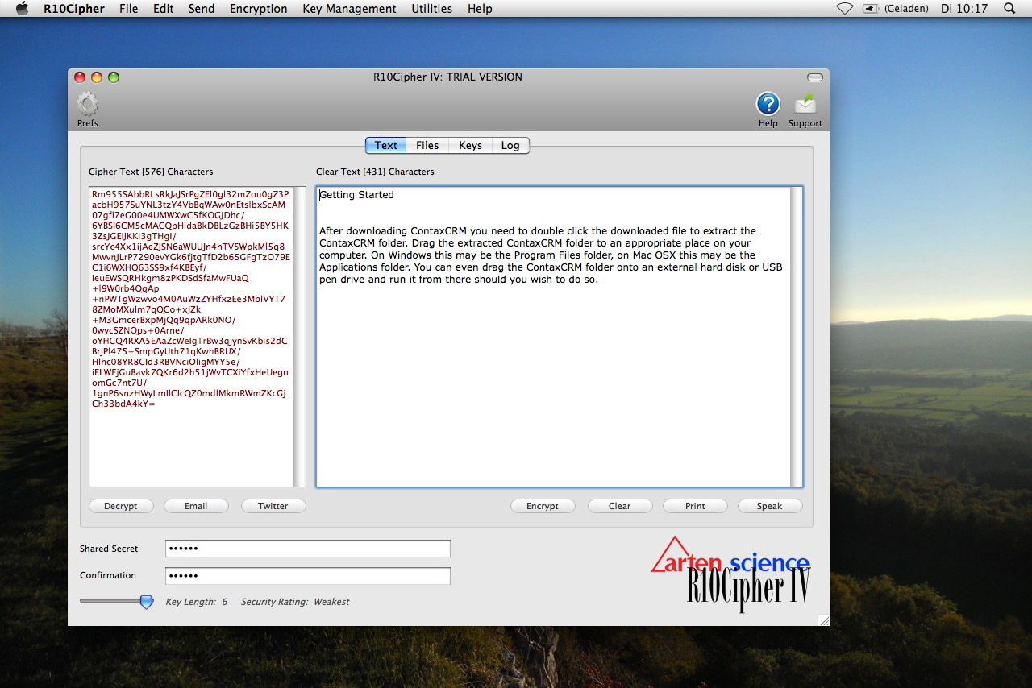Open the R10Cipher application menu
This screenshot has width=1032, height=688.
74,9
